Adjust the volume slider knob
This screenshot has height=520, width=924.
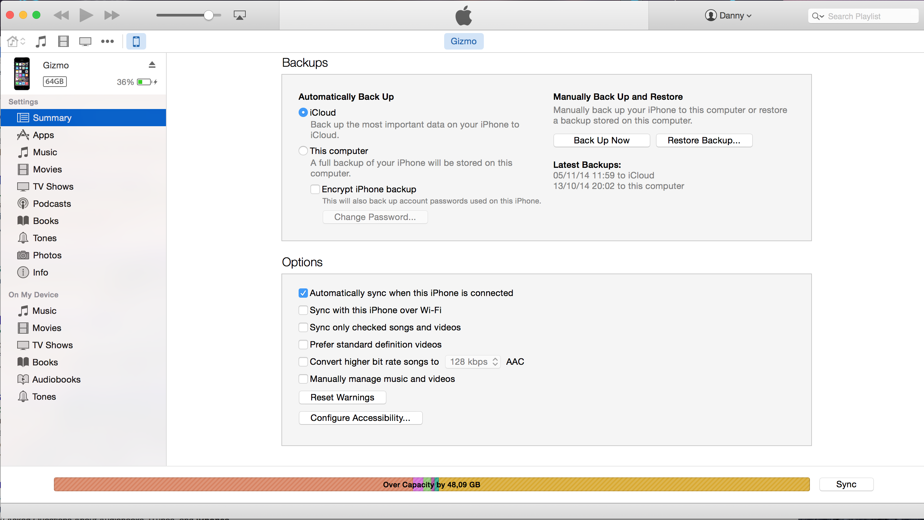point(208,15)
